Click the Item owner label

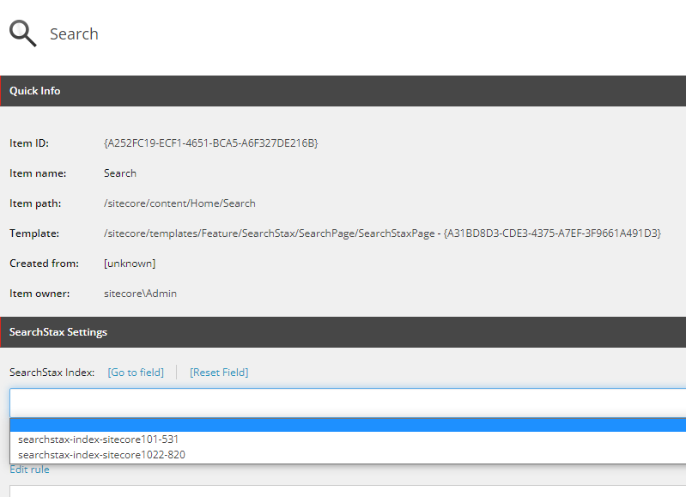[x=39, y=294]
